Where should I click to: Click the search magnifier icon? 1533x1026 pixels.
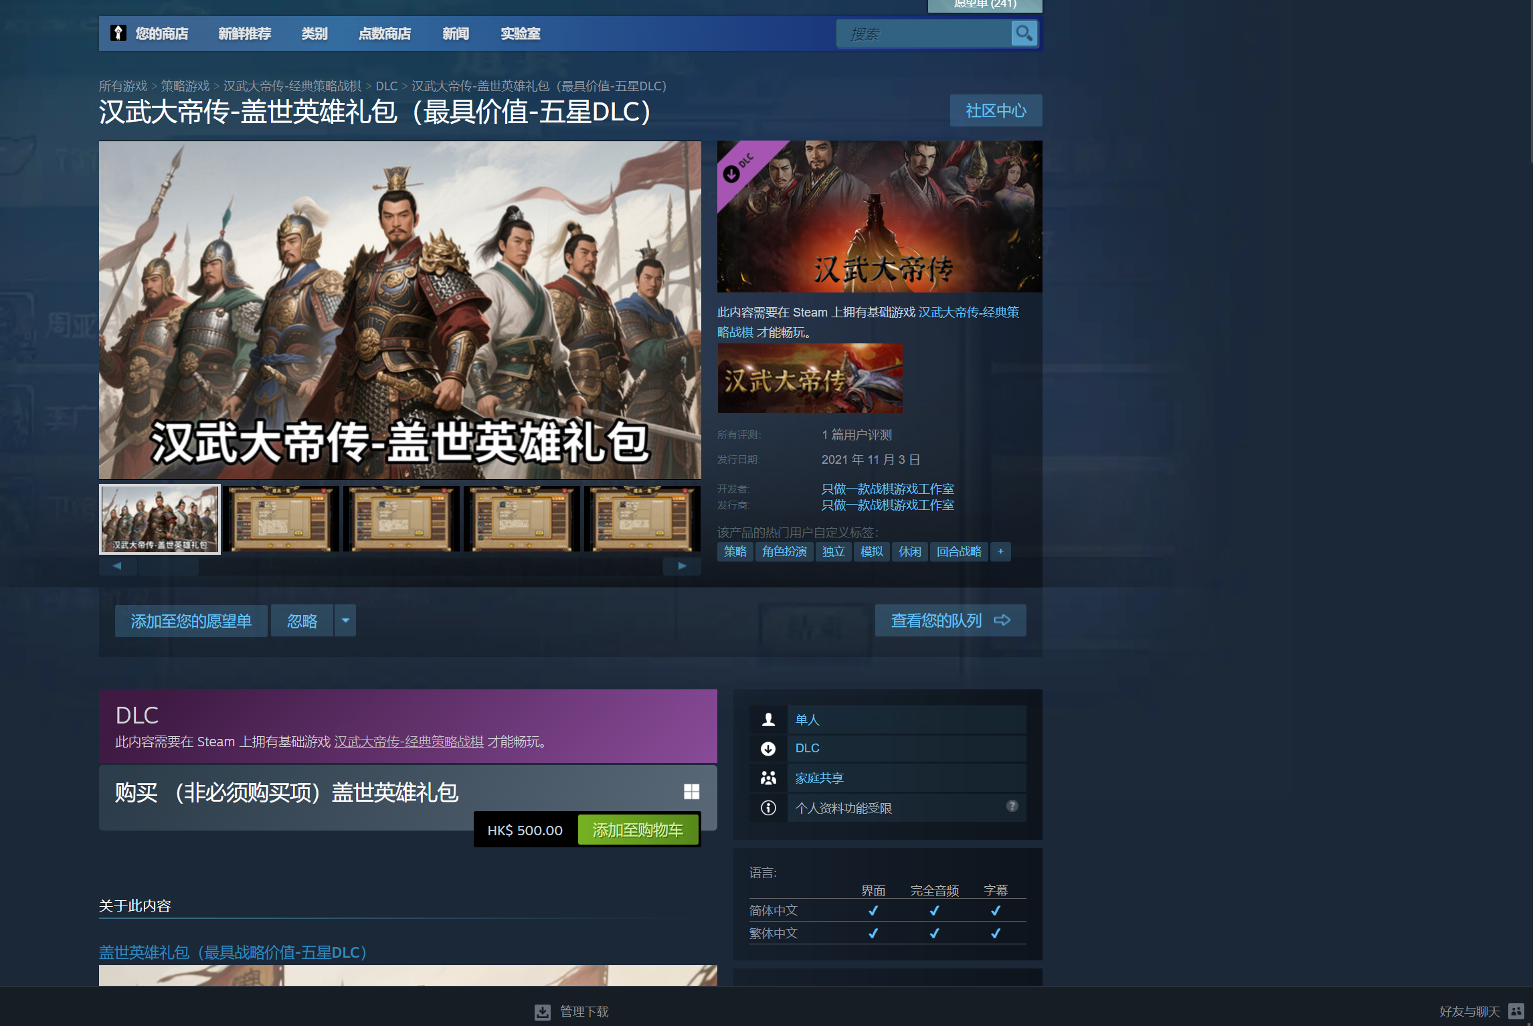click(x=1023, y=33)
